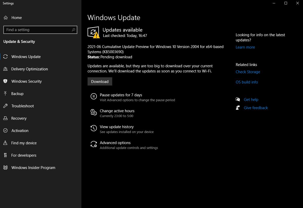Viewport: 303px width, 208px height.
Task: Go to Windows Security section
Action: (26, 81)
